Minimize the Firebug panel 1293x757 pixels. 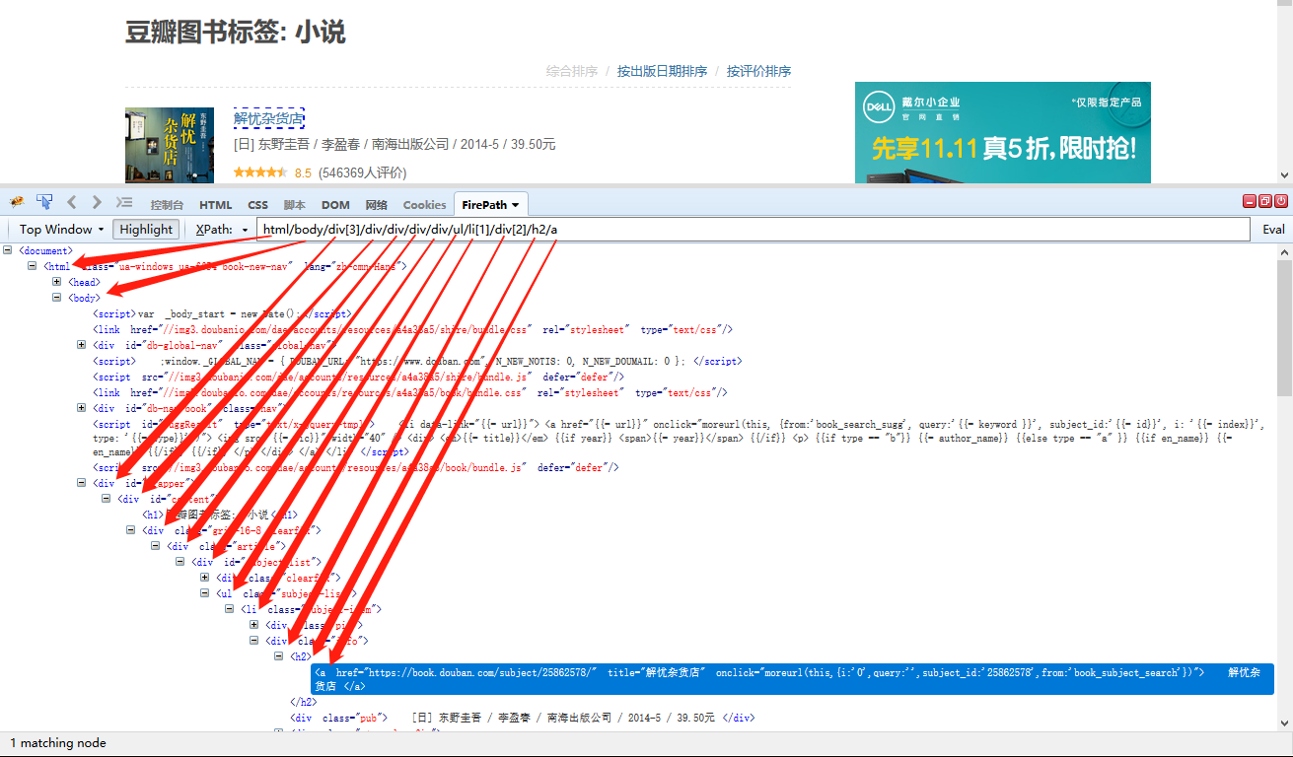[x=1250, y=201]
